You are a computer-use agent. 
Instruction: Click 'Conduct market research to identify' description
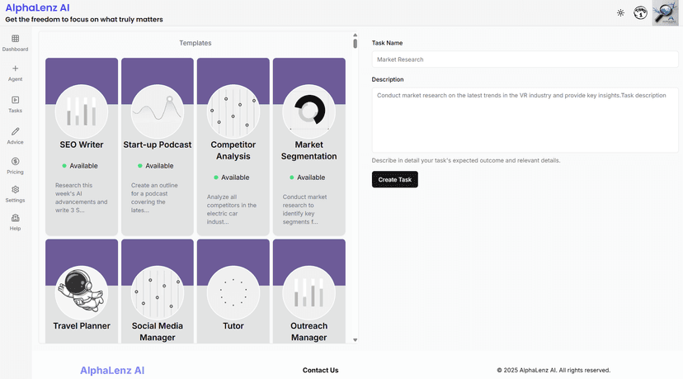click(304, 210)
